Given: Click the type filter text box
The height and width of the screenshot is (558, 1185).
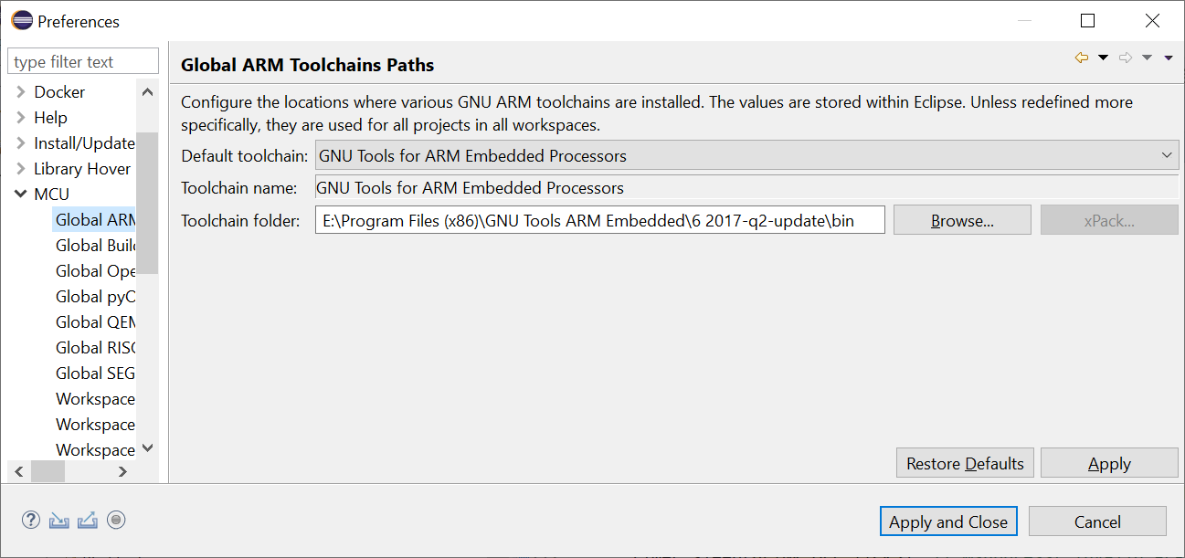Looking at the screenshot, I should pos(83,62).
